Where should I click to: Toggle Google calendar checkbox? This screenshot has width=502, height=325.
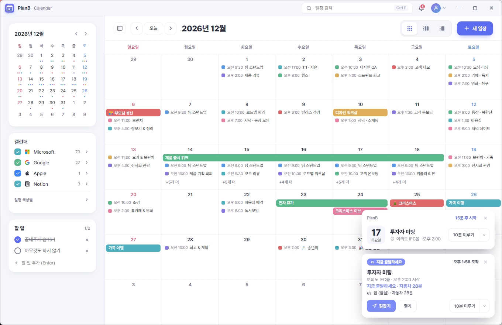pos(18,162)
